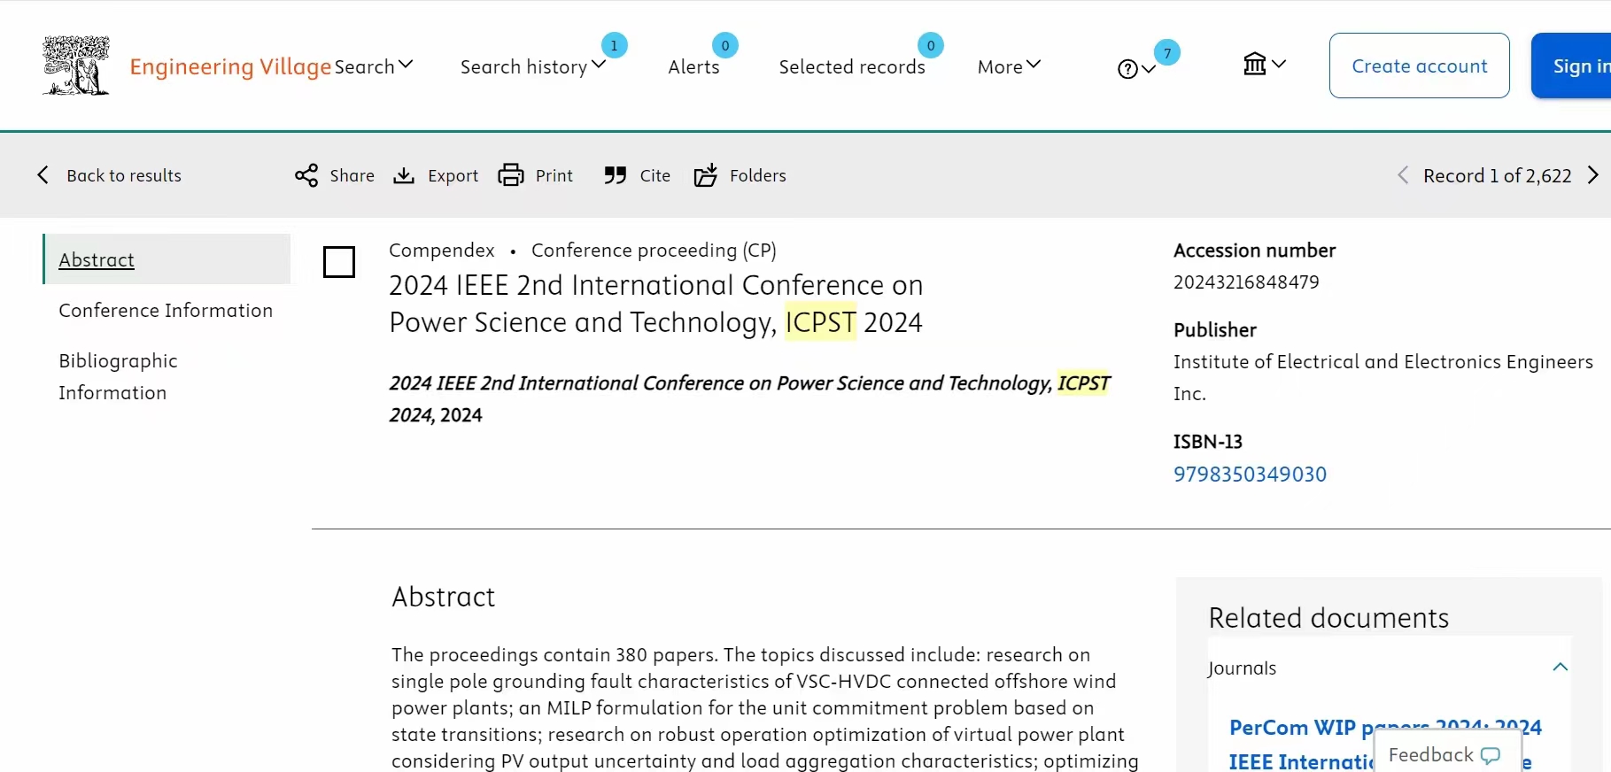Collapse the Journals section chevron
The image size is (1611, 772).
pyautogui.click(x=1561, y=668)
